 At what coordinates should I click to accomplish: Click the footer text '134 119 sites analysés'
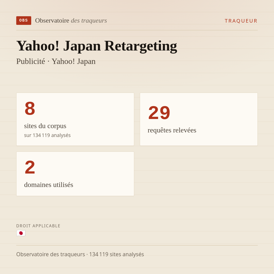pos(116,254)
